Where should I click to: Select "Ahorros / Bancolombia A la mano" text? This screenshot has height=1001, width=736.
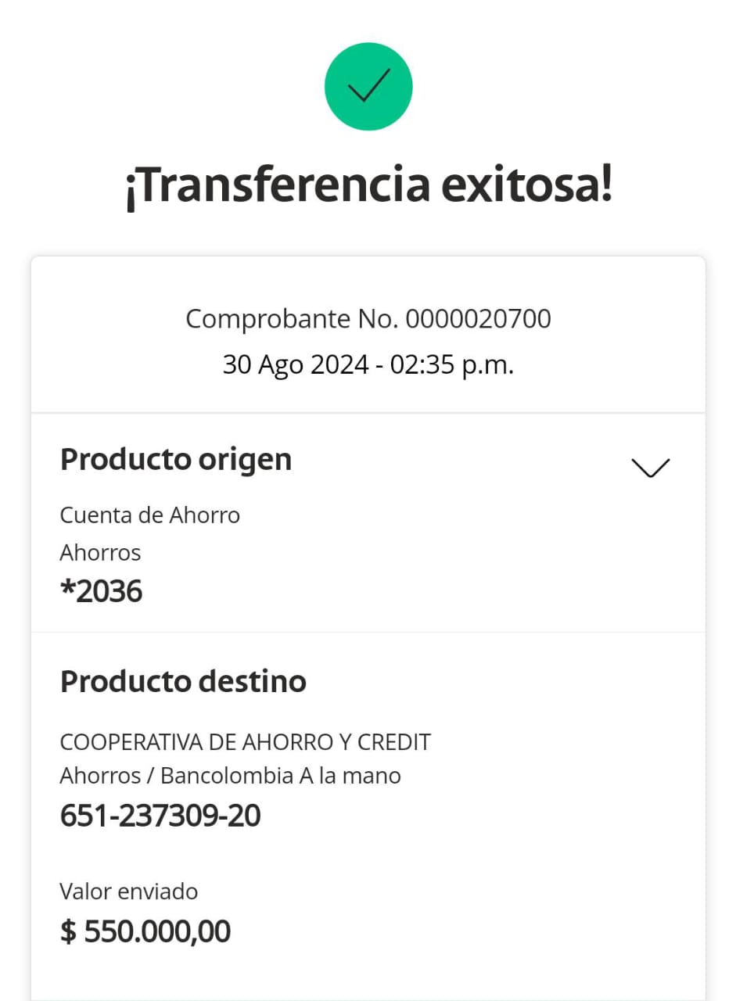tap(230, 776)
